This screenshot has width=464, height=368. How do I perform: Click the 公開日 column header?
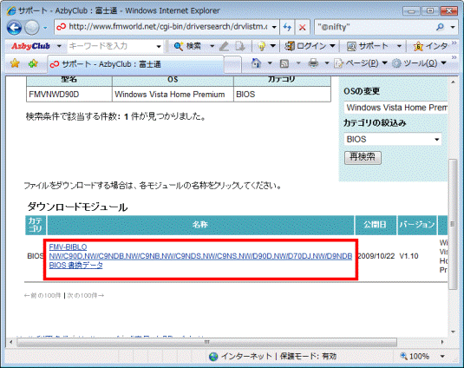coord(376,225)
